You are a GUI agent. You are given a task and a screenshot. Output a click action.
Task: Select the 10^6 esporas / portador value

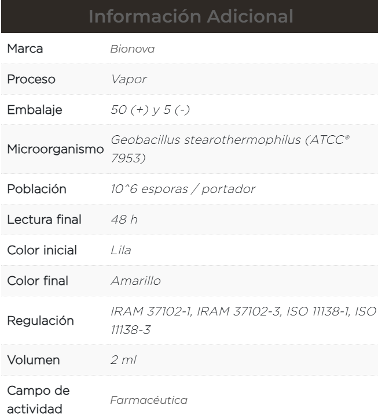(175, 190)
